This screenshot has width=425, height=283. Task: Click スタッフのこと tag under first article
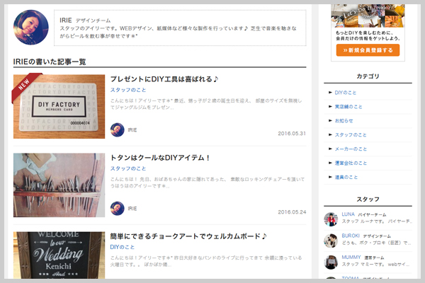point(128,90)
